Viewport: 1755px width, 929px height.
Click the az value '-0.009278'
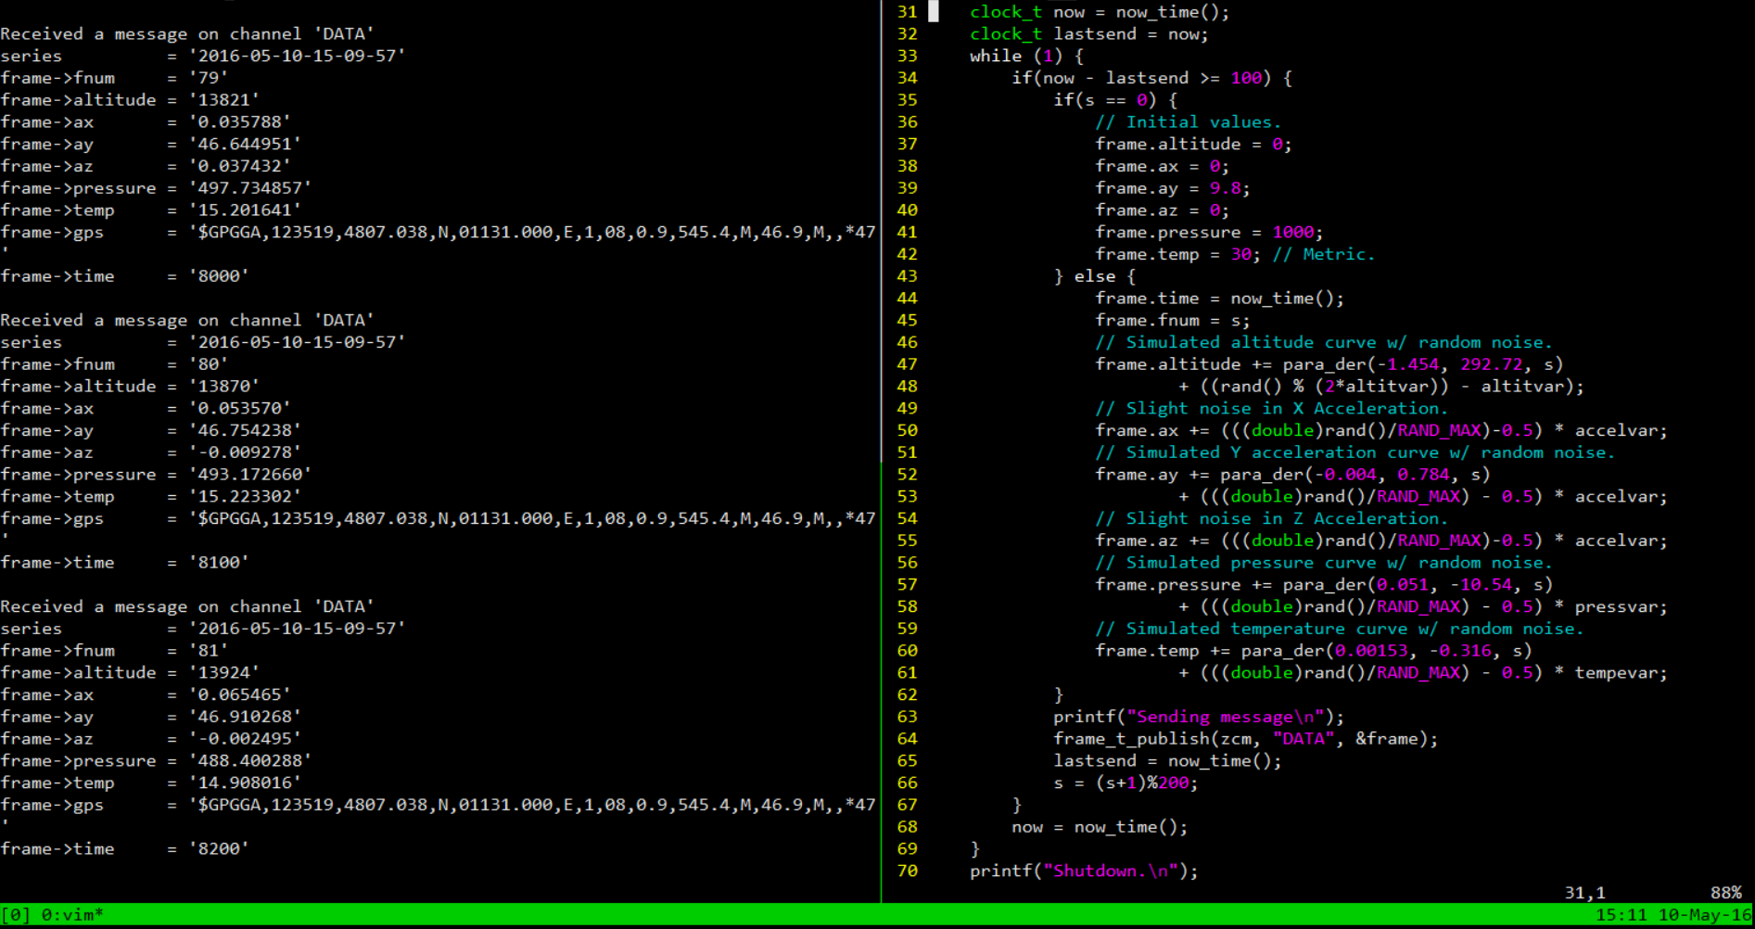pos(245,452)
